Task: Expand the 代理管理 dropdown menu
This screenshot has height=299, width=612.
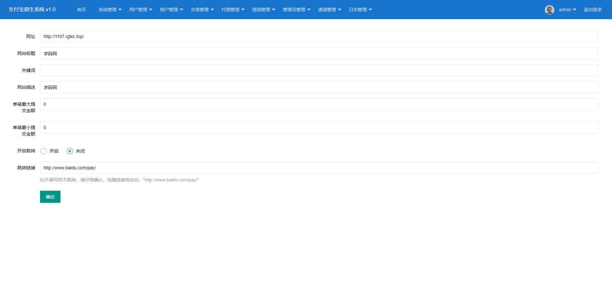Action: (233, 10)
